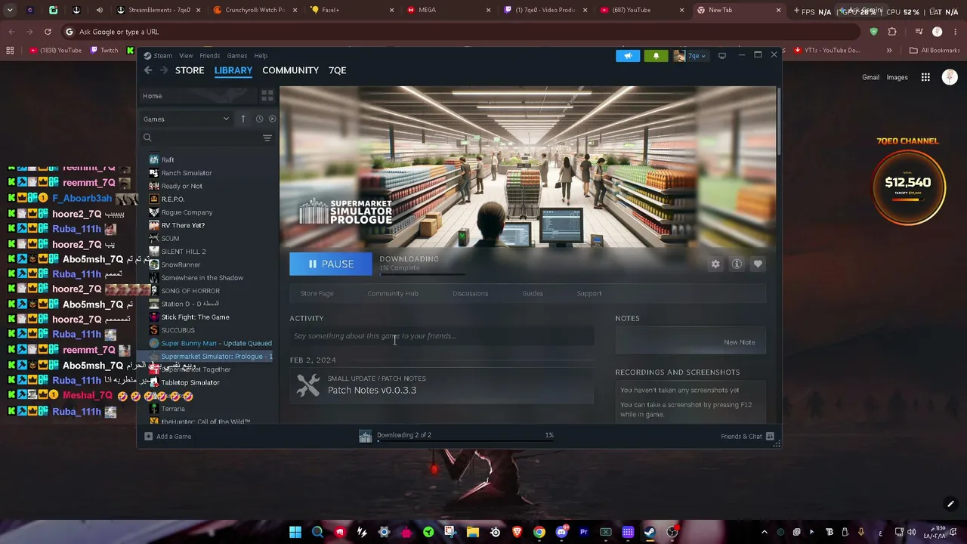Click in the library search field
Image resolution: width=967 pixels, height=544 pixels.
[x=202, y=138]
